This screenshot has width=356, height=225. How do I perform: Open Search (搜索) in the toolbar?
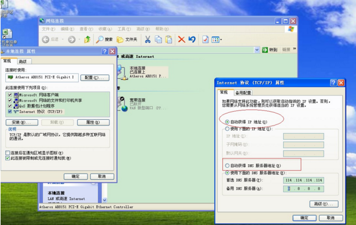click(104, 39)
